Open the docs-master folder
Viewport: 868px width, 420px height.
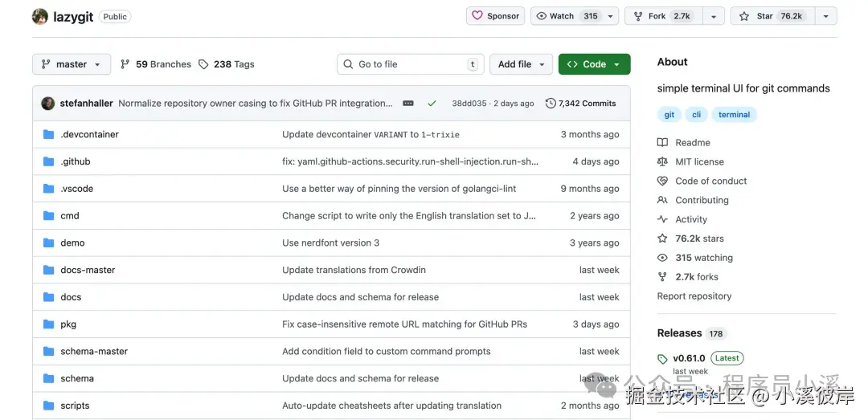(x=88, y=270)
